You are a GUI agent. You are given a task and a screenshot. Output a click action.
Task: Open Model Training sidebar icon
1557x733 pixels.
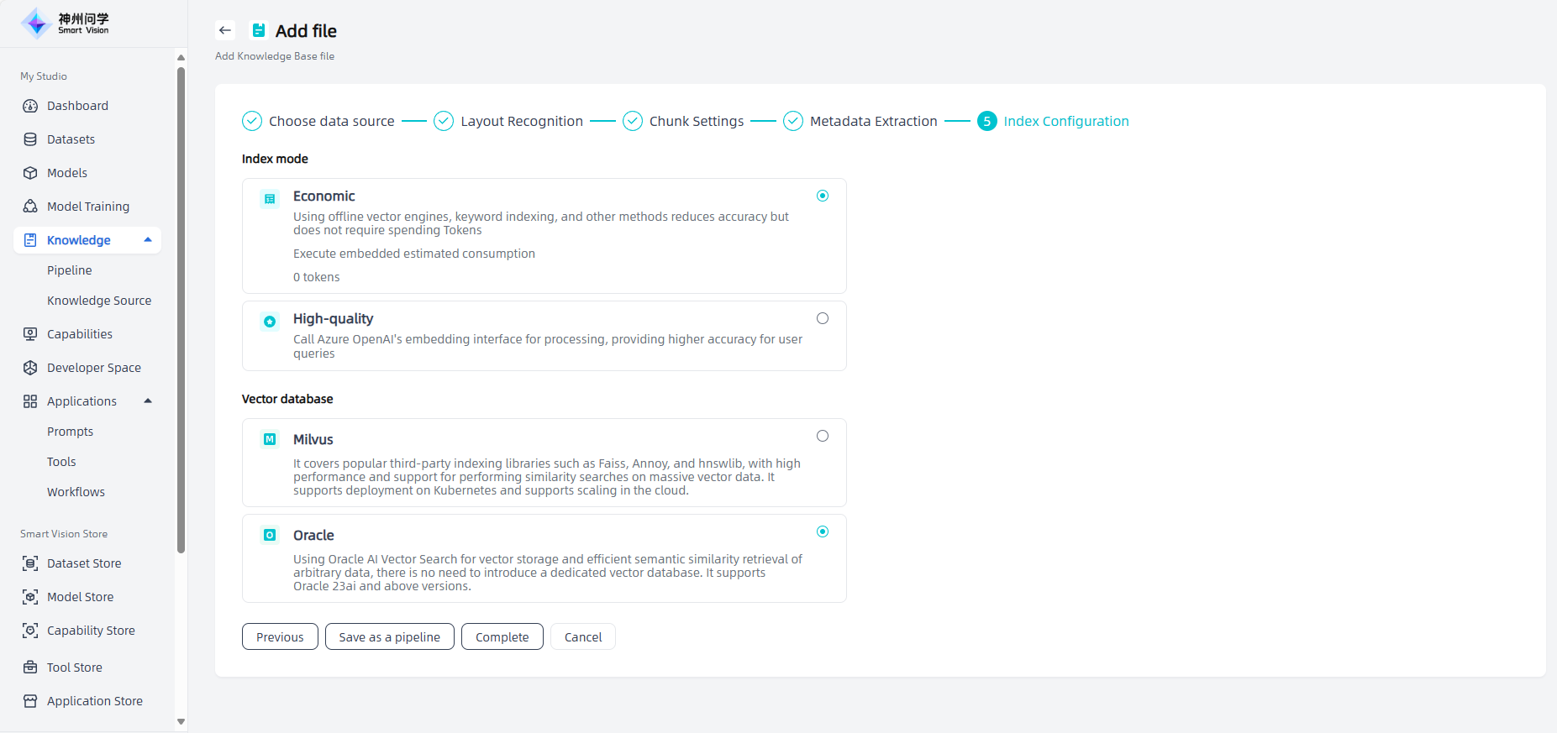30,207
